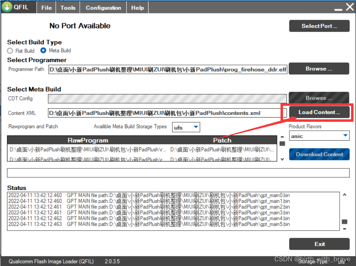Click the green QFIL download logo icon

[7, 7]
